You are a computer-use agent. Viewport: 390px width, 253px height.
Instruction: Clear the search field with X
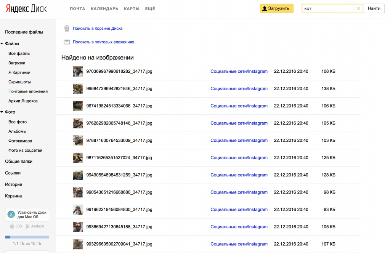pos(358,8)
